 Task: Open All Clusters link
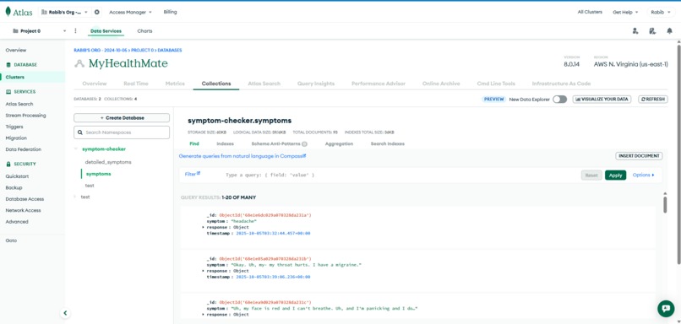(x=590, y=12)
